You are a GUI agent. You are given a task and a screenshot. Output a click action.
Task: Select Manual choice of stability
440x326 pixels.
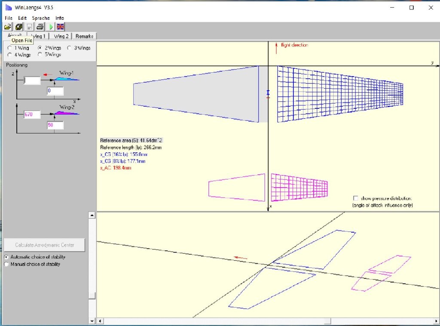click(x=6, y=264)
